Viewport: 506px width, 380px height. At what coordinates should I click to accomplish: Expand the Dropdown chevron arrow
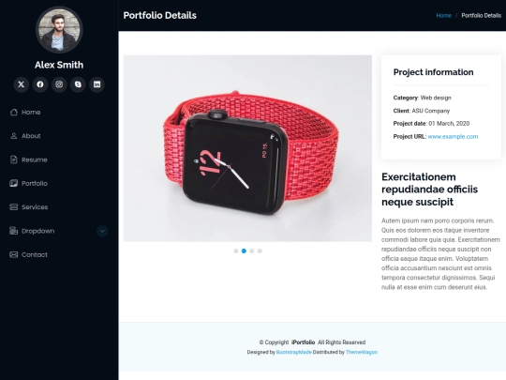click(x=102, y=231)
